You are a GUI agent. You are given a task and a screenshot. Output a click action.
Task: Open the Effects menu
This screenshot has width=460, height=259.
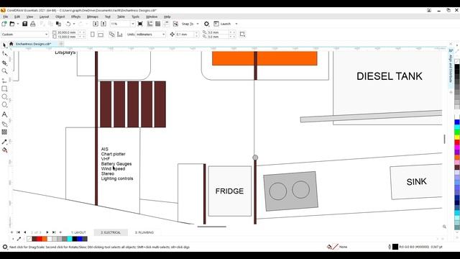coord(75,17)
